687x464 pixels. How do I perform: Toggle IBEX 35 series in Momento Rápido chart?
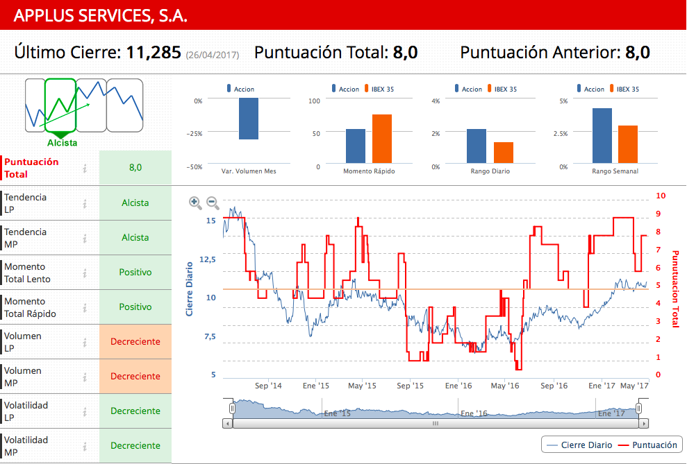[x=379, y=89]
